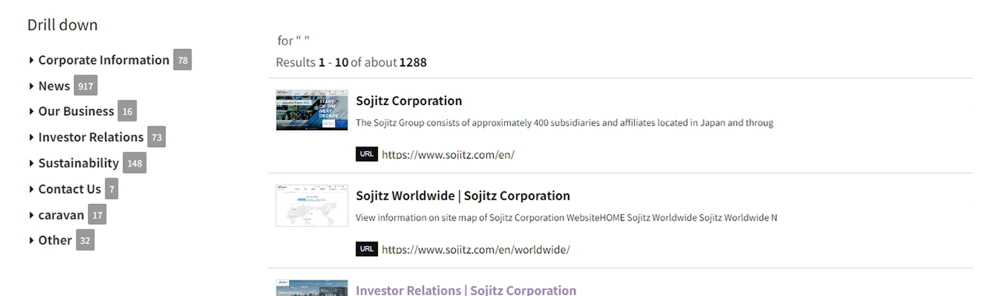This screenshot has width=998, height=296.
Task: Click URL icon of Sojitz Worldwide result
Action: tap(367, 249)
